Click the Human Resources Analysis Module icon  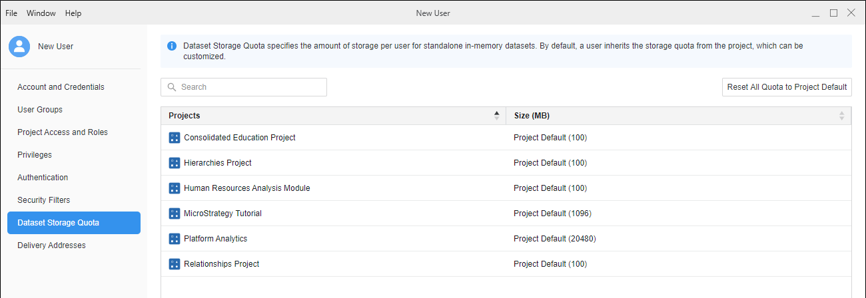[175, 188]
